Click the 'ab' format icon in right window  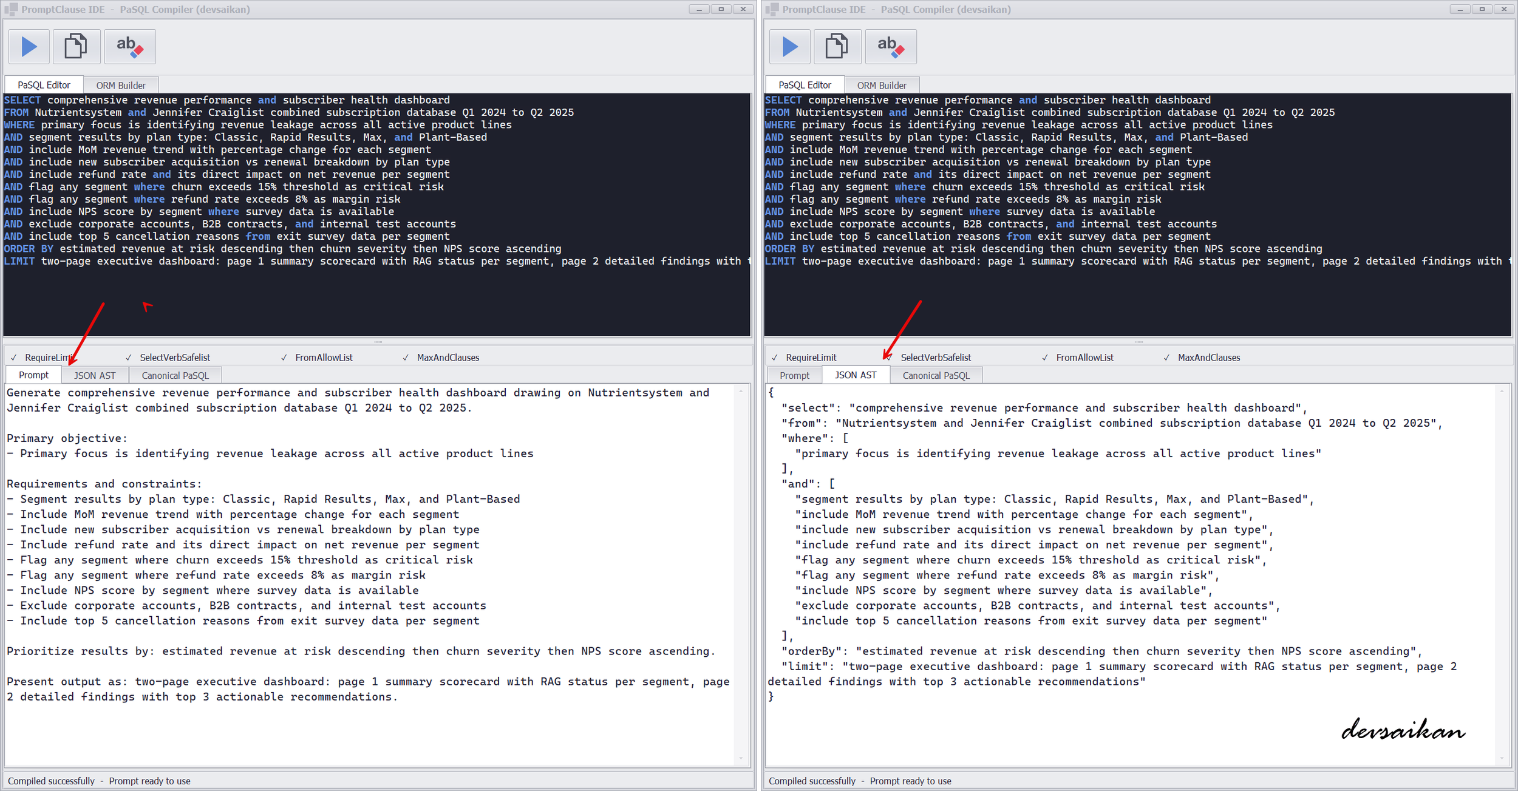point(890,47)
